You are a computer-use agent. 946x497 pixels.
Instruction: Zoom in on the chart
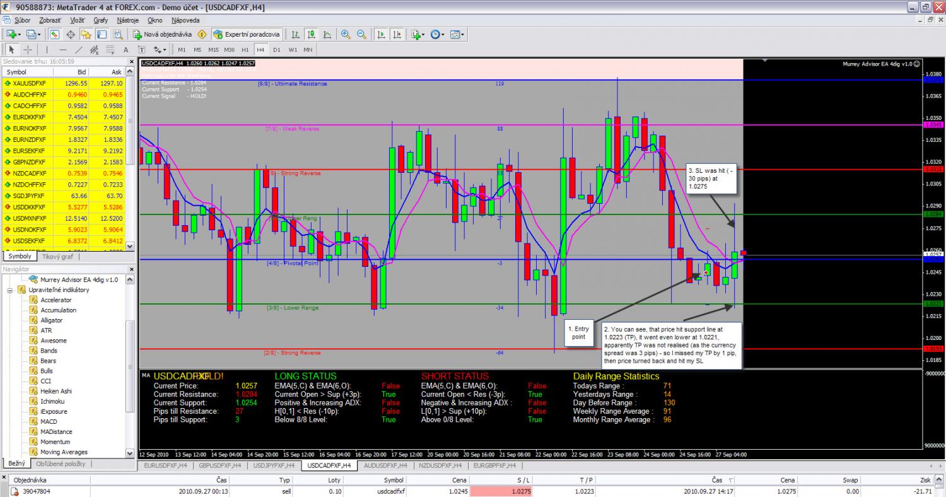[346, 34]
